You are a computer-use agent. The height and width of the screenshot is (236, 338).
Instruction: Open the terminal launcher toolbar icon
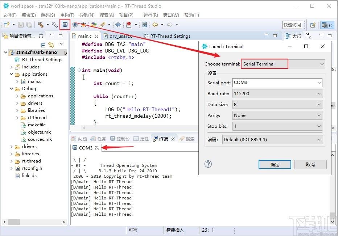tap(65, 25)
